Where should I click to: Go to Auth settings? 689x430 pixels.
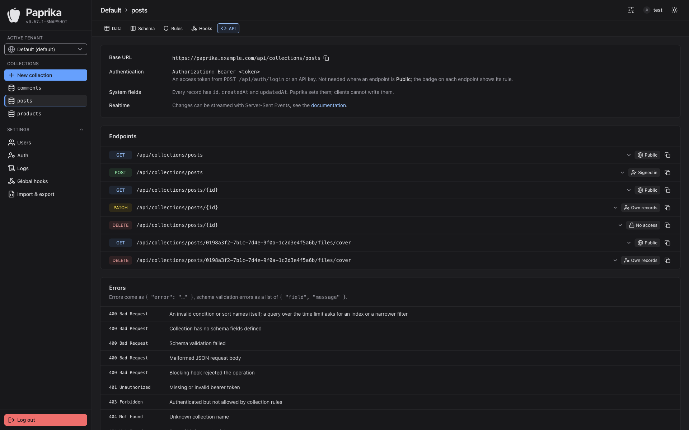[x=46, y=156]
